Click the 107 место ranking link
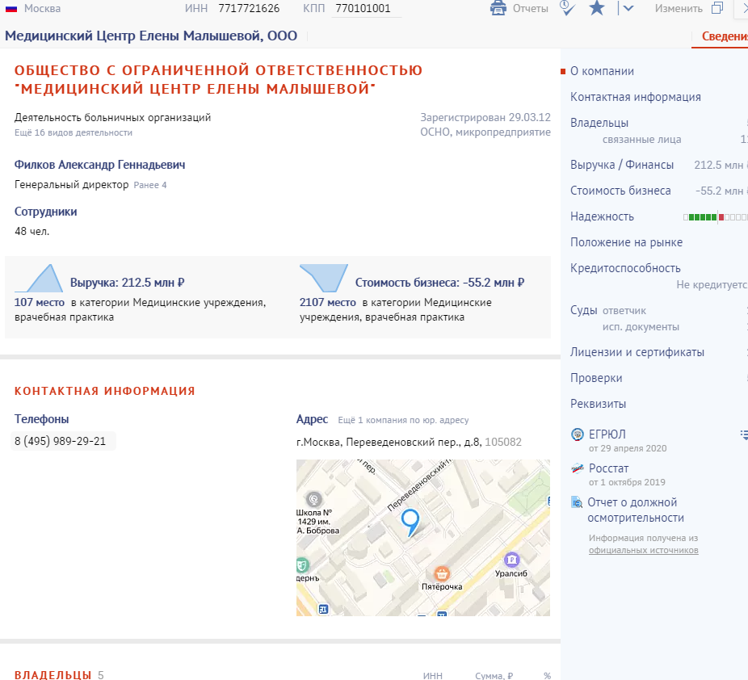This screenshot has width=748, height=680. 39,302
